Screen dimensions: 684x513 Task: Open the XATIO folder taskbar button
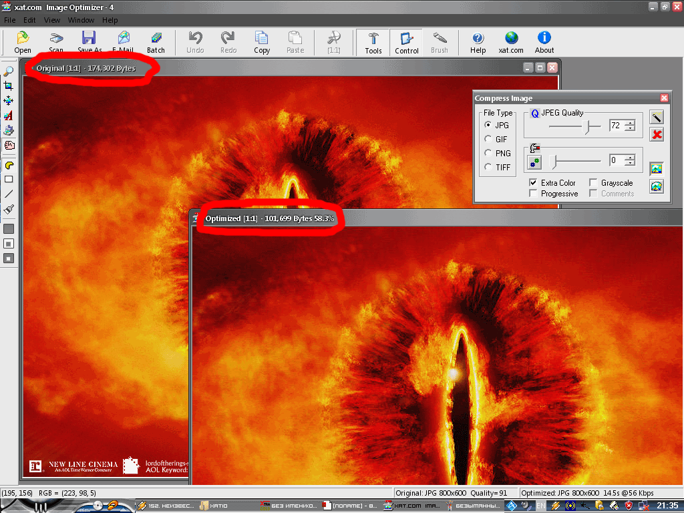click(214, 506)
